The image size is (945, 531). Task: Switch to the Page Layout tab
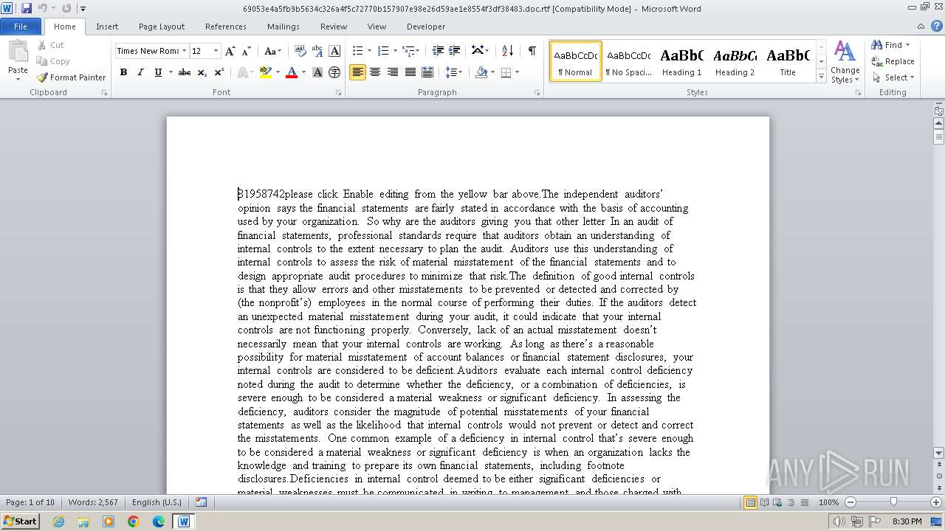(x=162, y=27)
